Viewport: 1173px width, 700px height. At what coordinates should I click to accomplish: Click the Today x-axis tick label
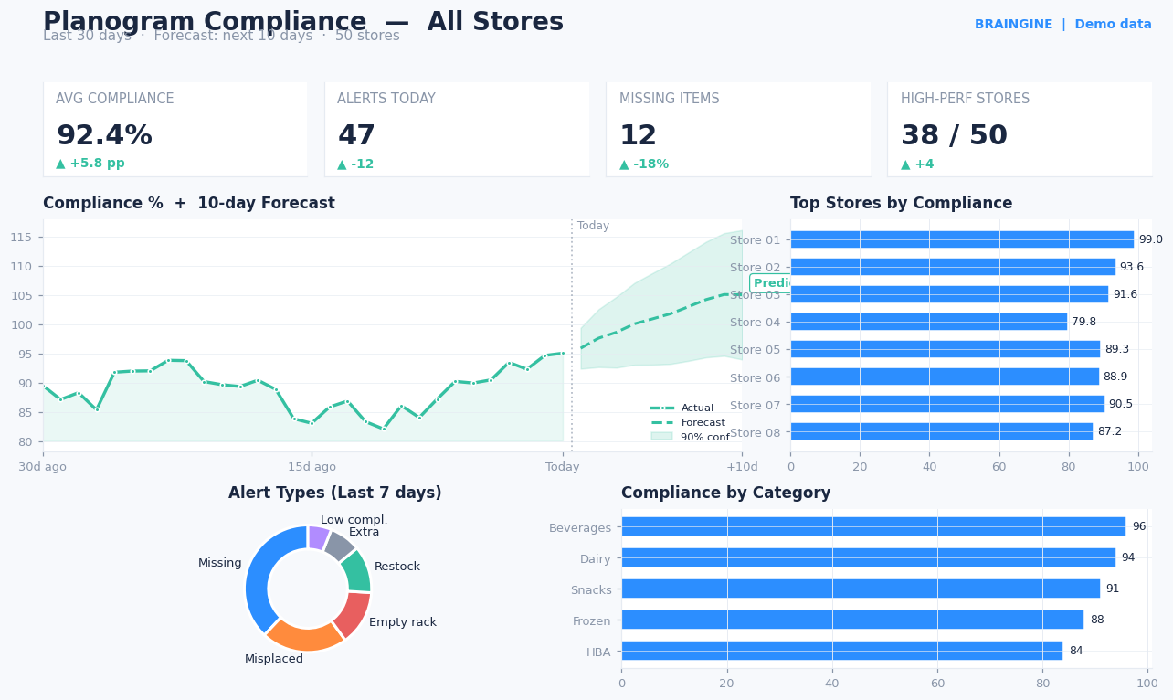[563, 467]
